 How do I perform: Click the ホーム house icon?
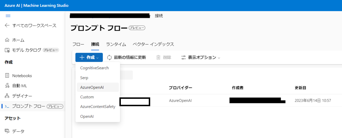click(7, 40)
